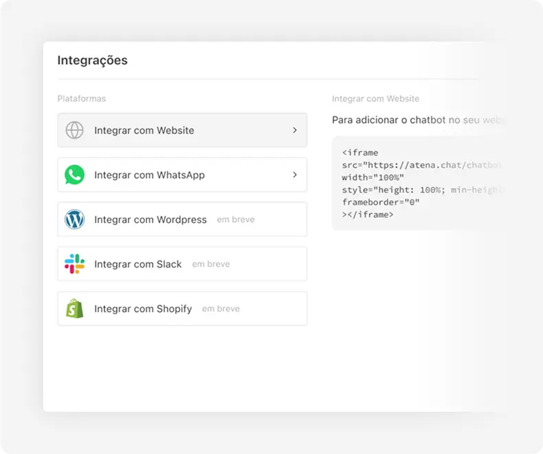Click the globe icon for Website integration
The image size is (543, 454).
tap(74, 130)
